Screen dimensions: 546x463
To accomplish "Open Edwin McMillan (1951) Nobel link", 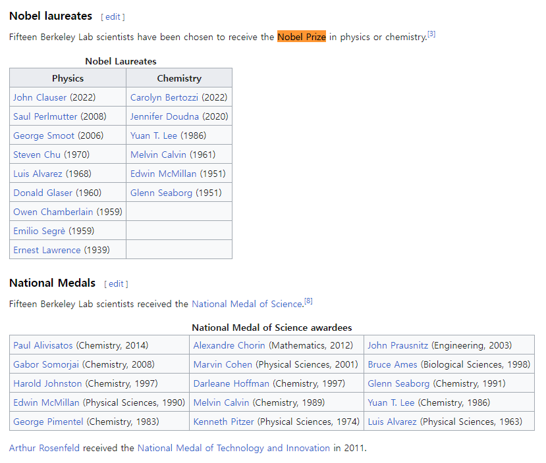I will click(x=163, y=174).
